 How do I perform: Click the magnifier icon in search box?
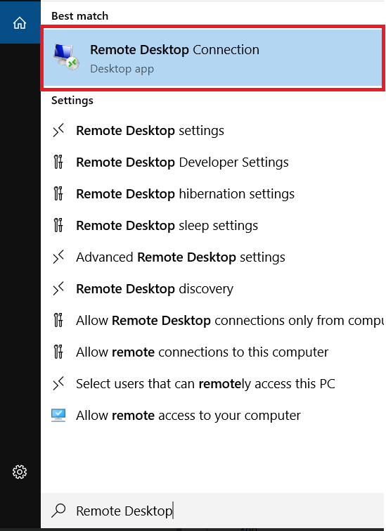click(x=58, y=511)
